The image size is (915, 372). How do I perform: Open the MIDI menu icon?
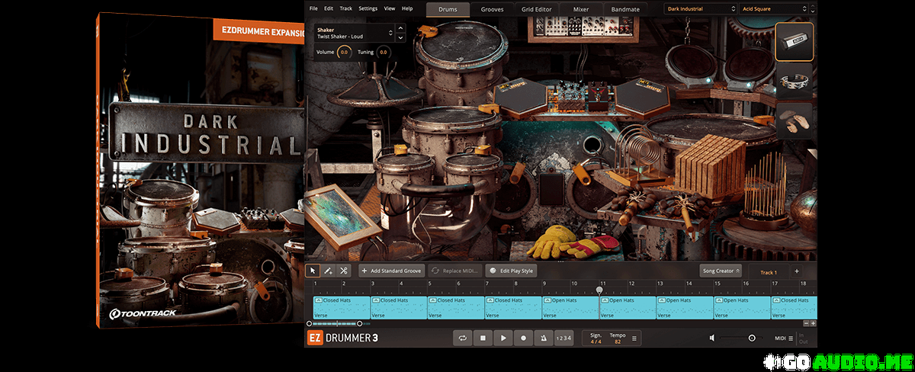point(790,338)
